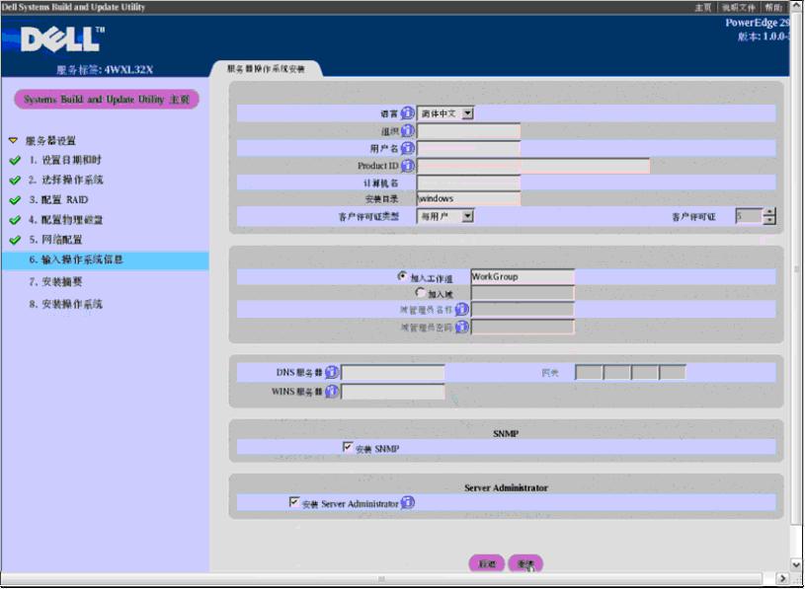Screen dimensions: 805x589
Task: Go to step 8 安装操作系统
Action: (x=66, y=304)
